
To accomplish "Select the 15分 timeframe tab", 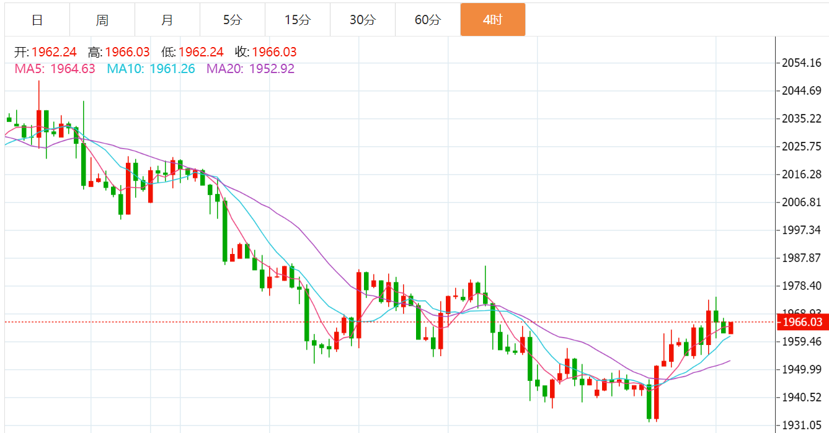I will coord(298,20).
